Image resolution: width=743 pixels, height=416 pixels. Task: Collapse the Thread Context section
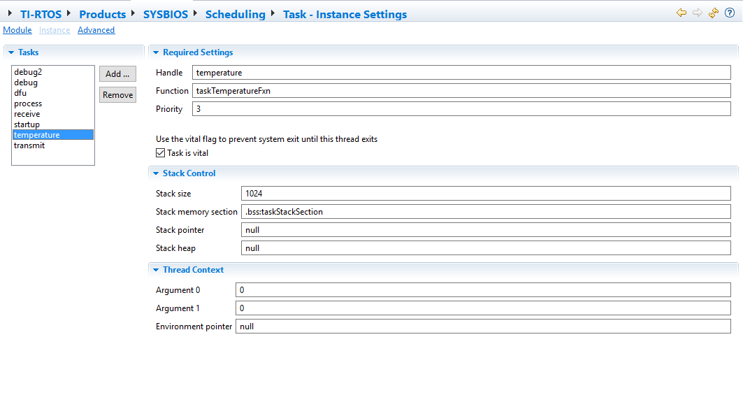pyautogui.click(x=156, y=270)
